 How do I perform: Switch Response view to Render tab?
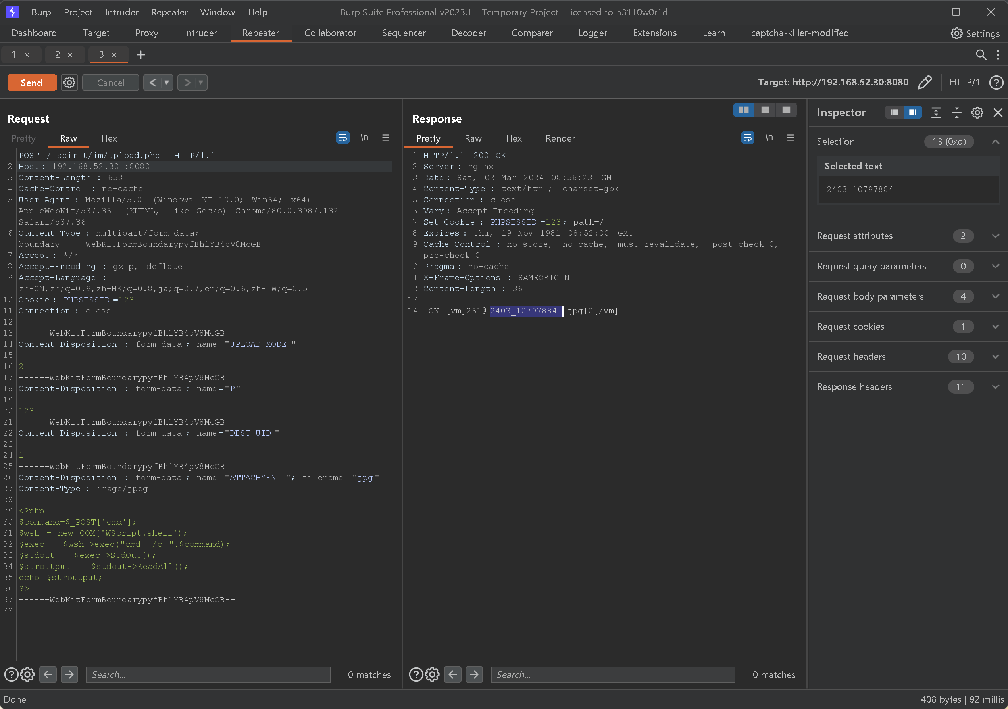[x=560, y=138]
